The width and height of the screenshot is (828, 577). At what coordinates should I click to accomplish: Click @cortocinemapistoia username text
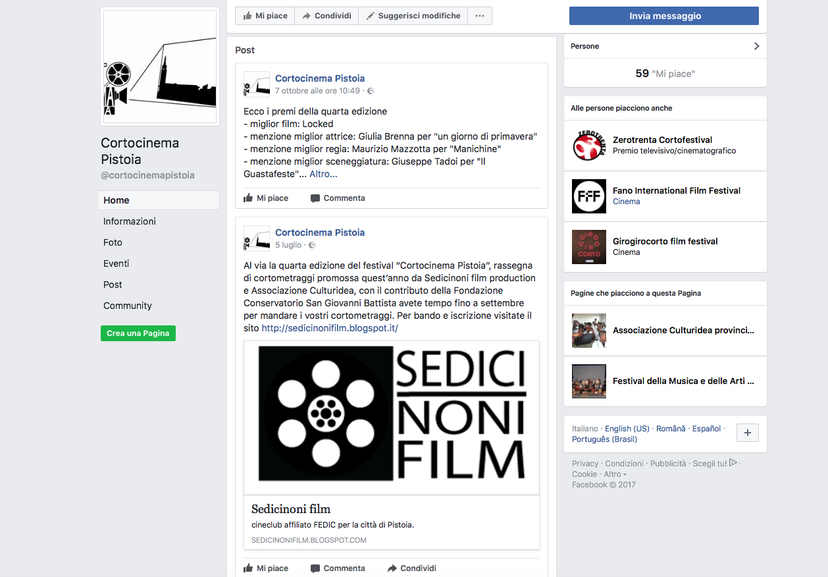click(147, 176)
